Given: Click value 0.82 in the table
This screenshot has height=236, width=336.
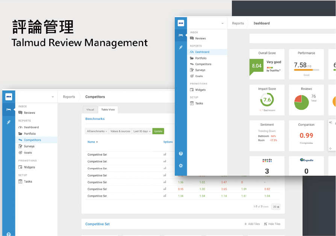Looking at the screenshot, I should [267, 189].
